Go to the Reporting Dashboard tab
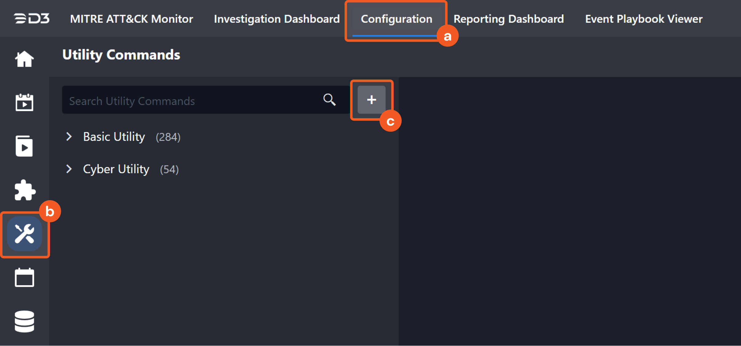Image resolution: width=741 pixels, height=346 pixels. click(x=508, y=19)
